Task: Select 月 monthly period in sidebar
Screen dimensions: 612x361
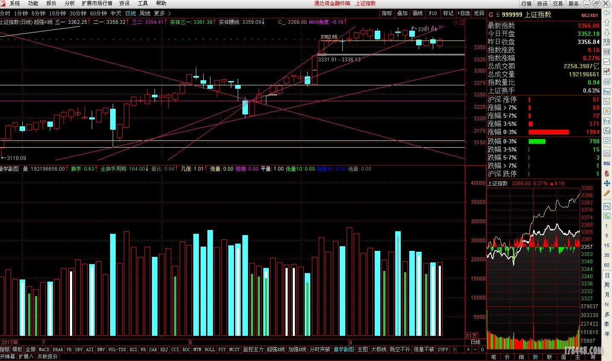Action: pos(606,294)
